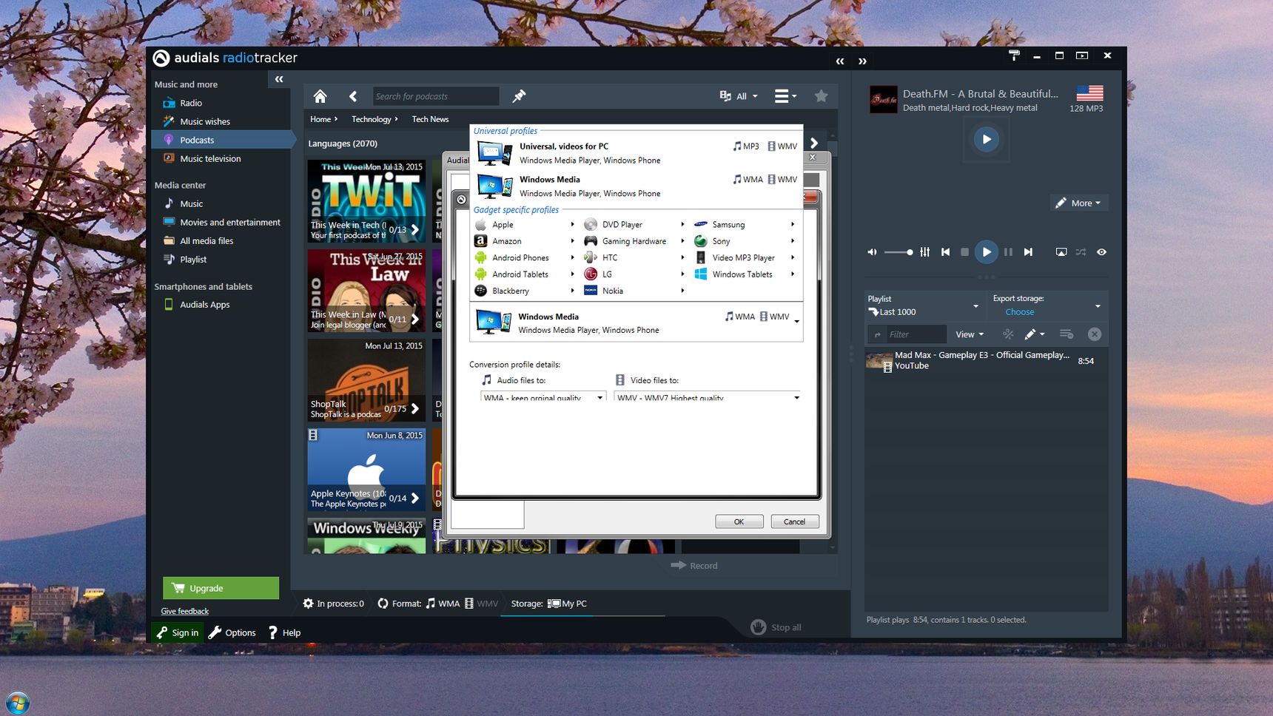Click the green Upgrade button
The height and width of the screenshot is (716, 1273).
click(x=221, y=588)
